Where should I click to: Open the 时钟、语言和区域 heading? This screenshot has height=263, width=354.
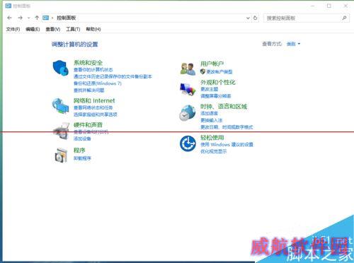224,107
